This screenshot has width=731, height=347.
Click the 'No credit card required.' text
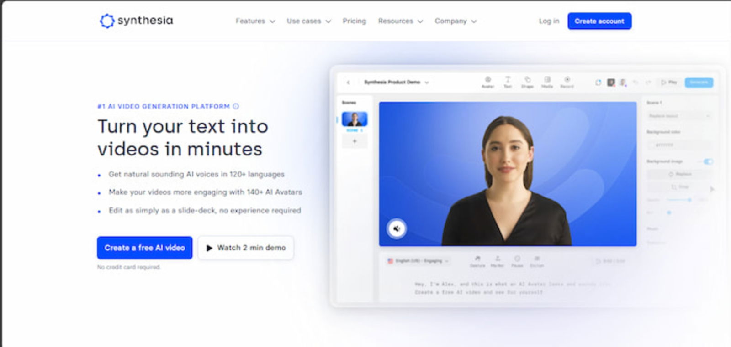click(x=129, y=267)
